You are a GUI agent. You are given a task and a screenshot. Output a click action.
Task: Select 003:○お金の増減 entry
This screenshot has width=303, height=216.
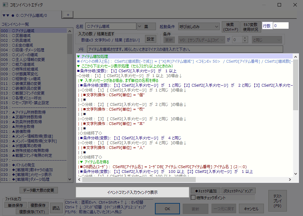coord(34,45)
